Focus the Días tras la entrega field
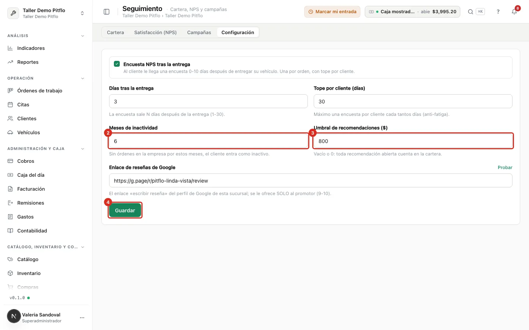This screenshot has width=529, height=330. (208, 101)
